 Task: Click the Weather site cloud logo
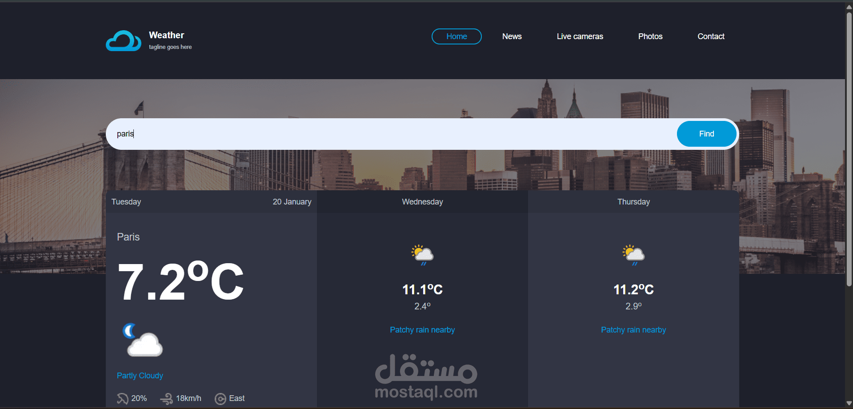pos(123,40)
